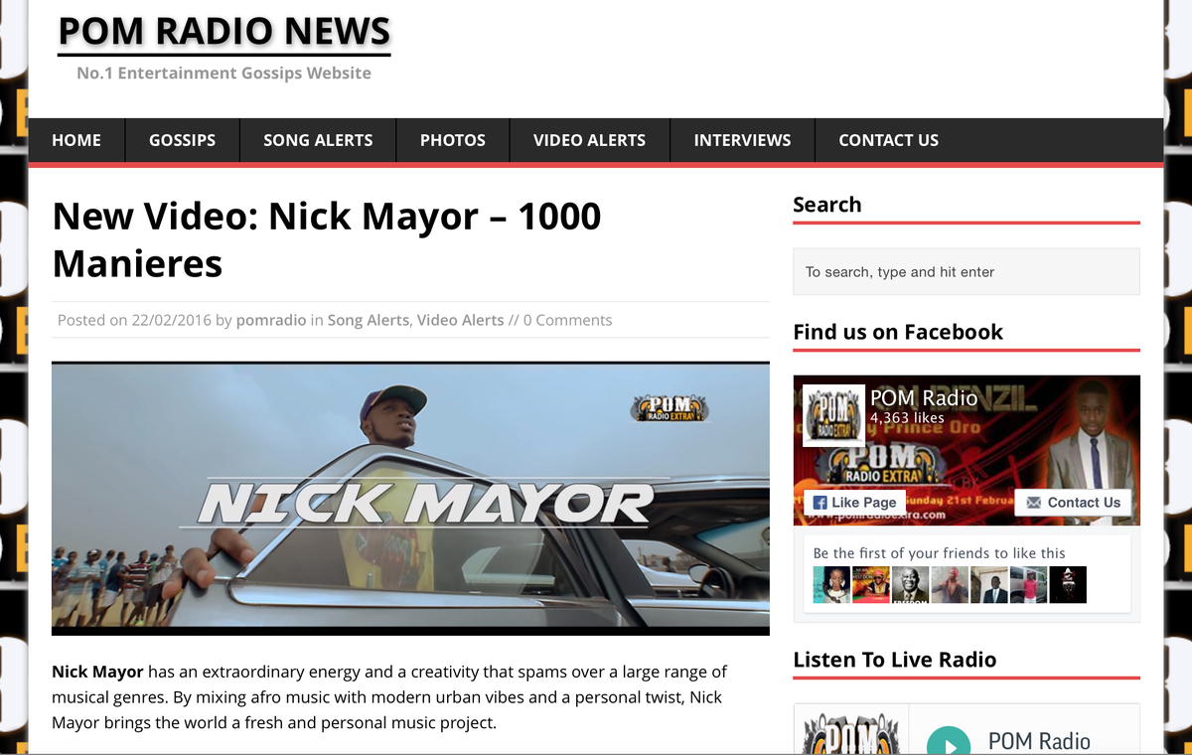1192x755 pixels.
Task: Click the Search sidebar heading
Action: pyautogui.click(x=826, y=205)
